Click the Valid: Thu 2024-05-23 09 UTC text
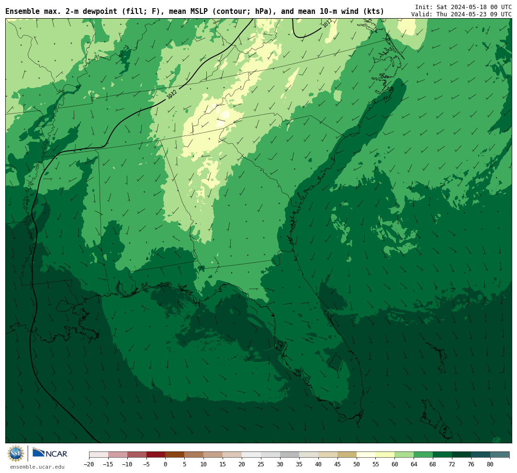This screenshot has width=517, height=473. point(461,14)
